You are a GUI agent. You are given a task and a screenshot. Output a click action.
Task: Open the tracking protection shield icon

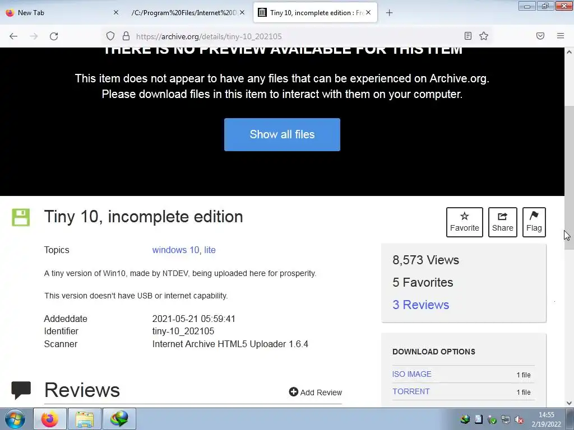pos(110,36)
